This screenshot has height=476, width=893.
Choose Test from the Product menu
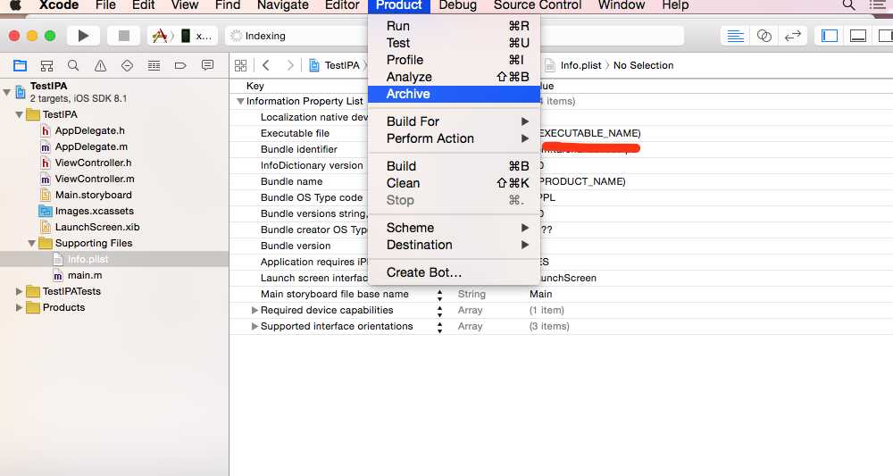pos(454,43)
